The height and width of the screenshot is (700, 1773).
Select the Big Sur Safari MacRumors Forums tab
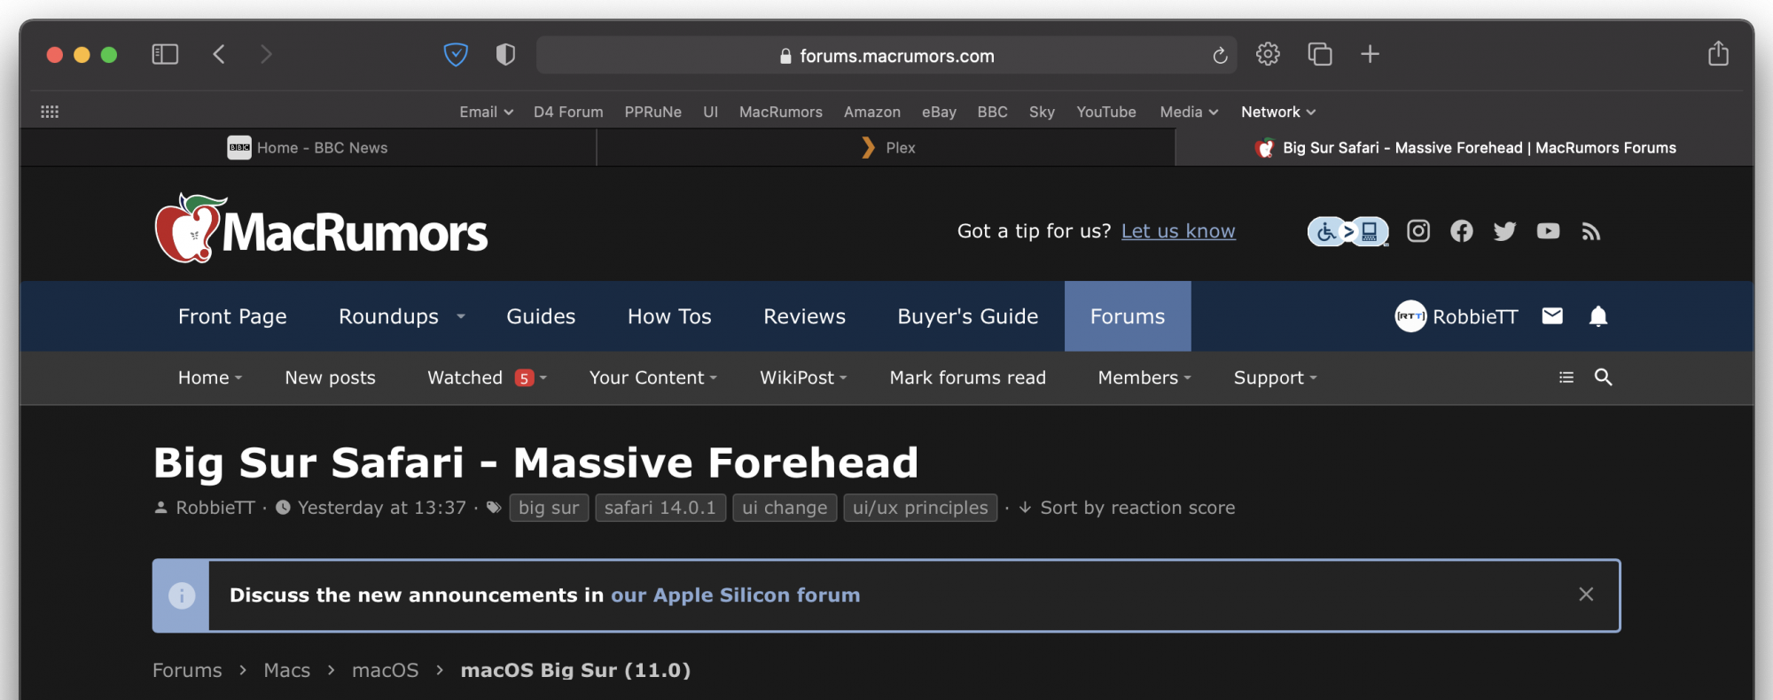point(1464,148)
